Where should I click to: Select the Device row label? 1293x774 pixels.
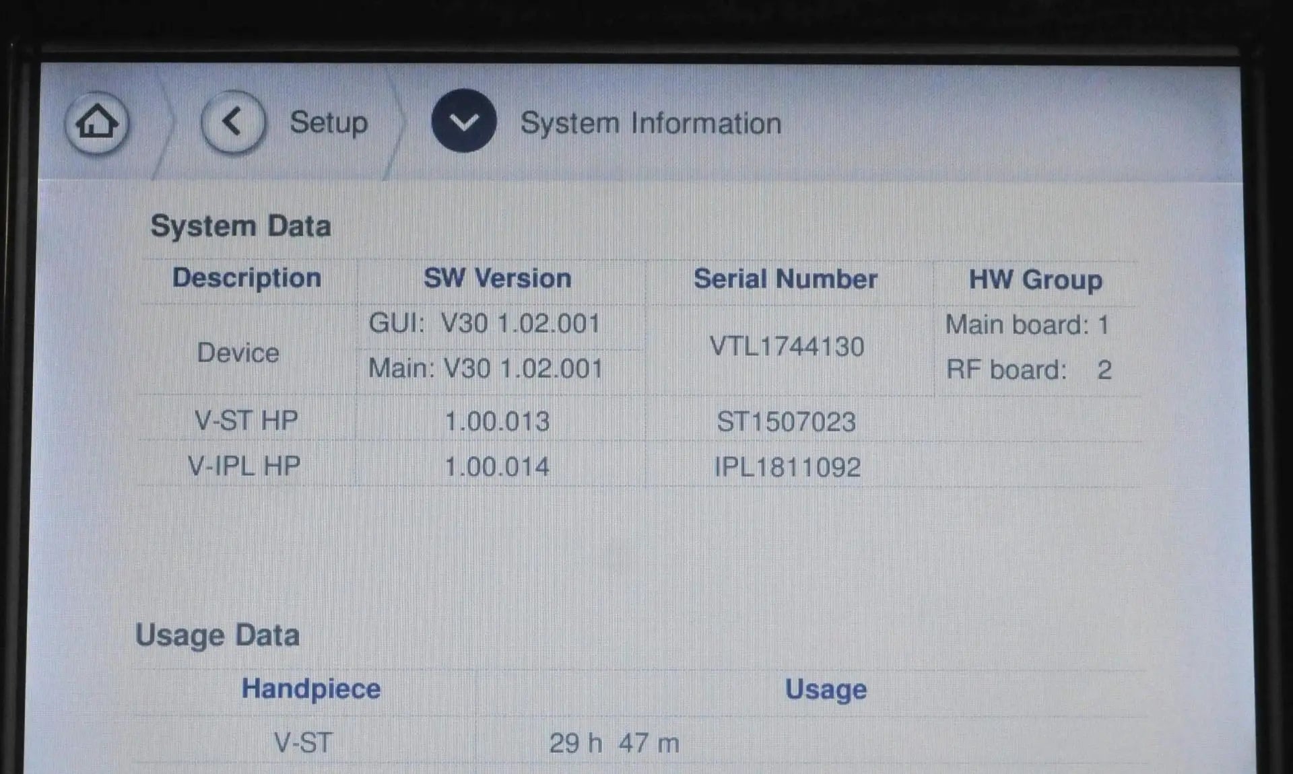238,353
